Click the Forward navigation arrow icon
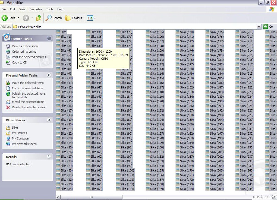Screen dimensions: 277x200 tap(26, 18)
